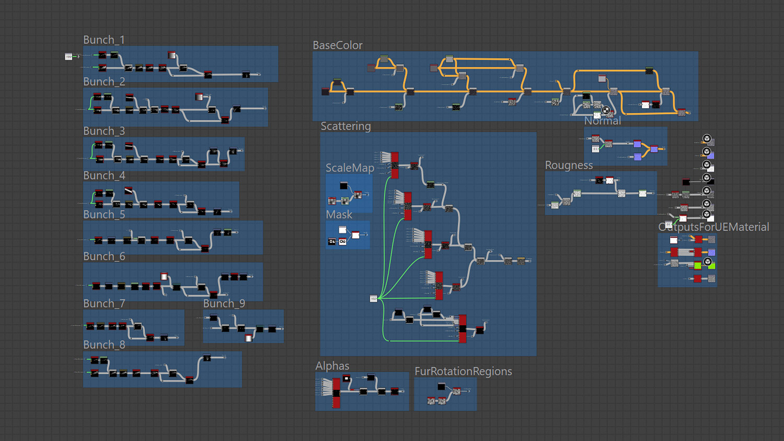784x441 pixels.
Task: Click the Alphas frame title
Action: (x=332, y=366)
